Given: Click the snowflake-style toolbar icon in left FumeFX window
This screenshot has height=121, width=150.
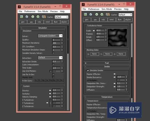Looking at the screenshot, I should (x=27, y=17).
